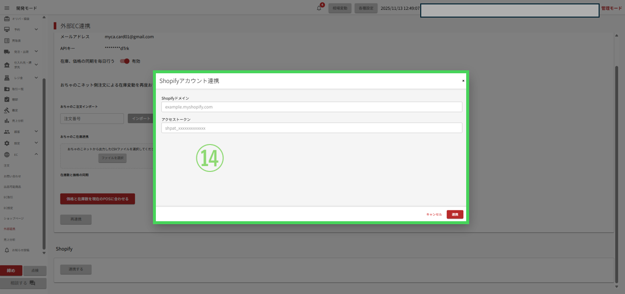
Task: Click the 取引一覧 folder icon
Action: pos(7,89)
